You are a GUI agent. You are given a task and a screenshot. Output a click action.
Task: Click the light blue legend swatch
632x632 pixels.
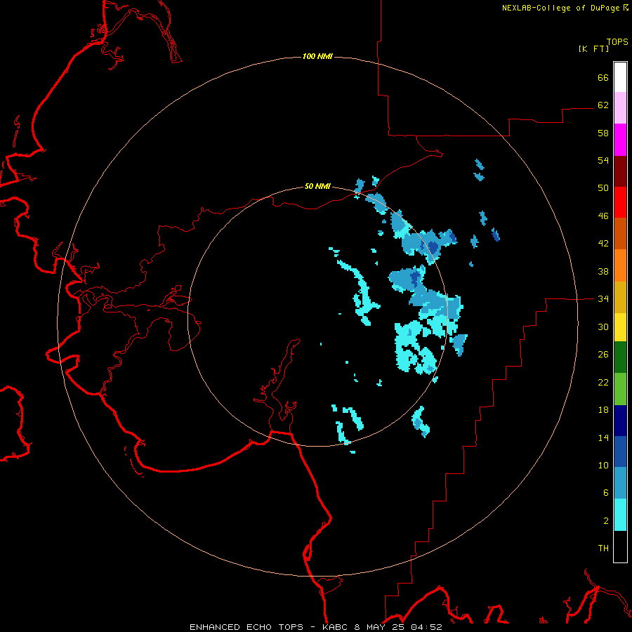point(620,483)
